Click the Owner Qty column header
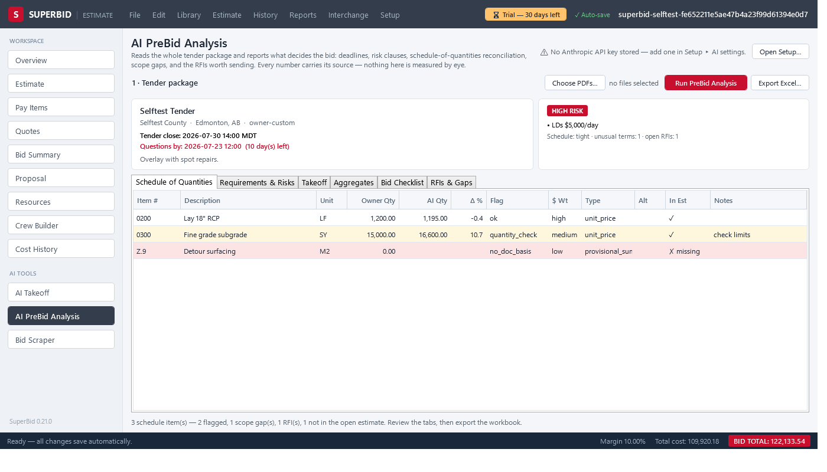 click(373, 201)
